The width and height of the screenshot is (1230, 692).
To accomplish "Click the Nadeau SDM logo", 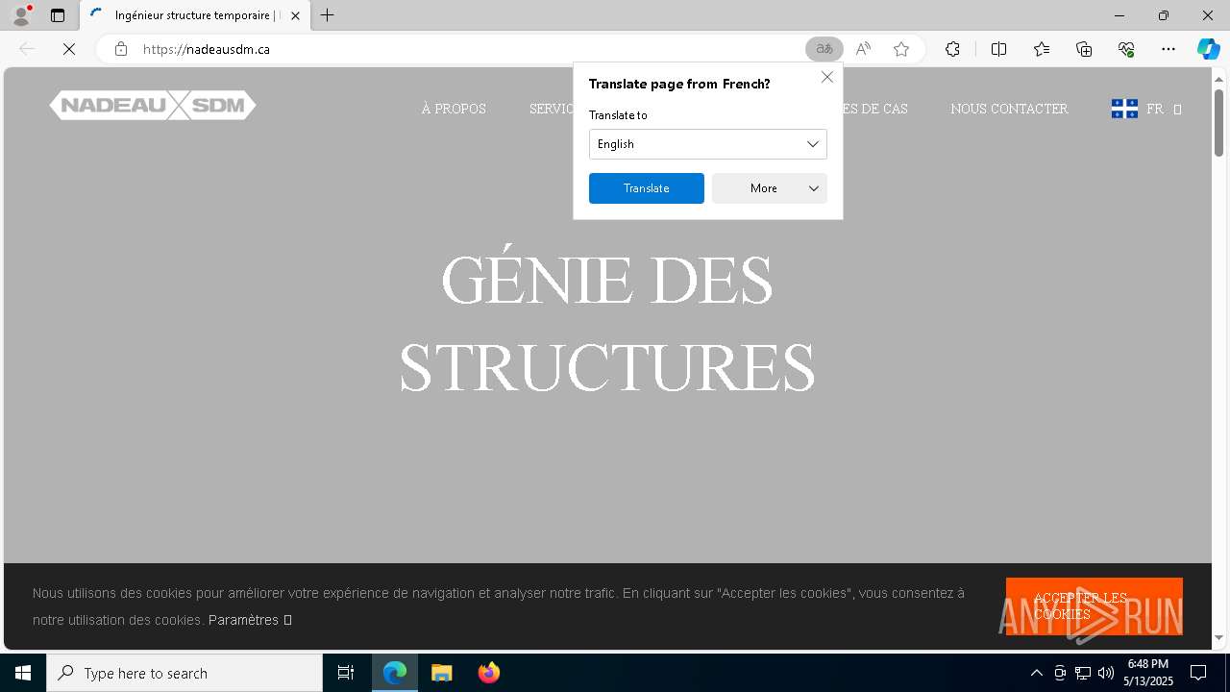I will 153,106.
